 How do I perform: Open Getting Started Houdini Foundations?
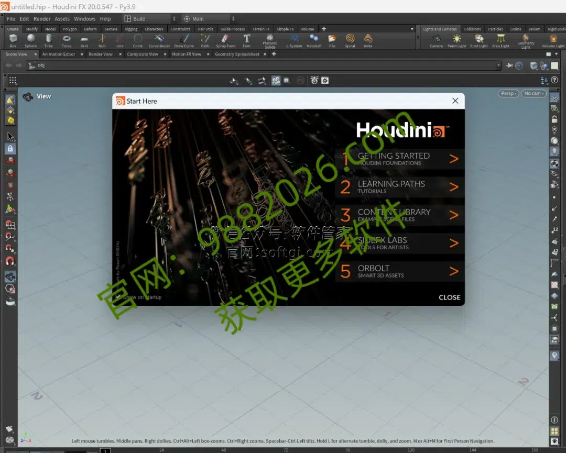[x=399, y=159]
